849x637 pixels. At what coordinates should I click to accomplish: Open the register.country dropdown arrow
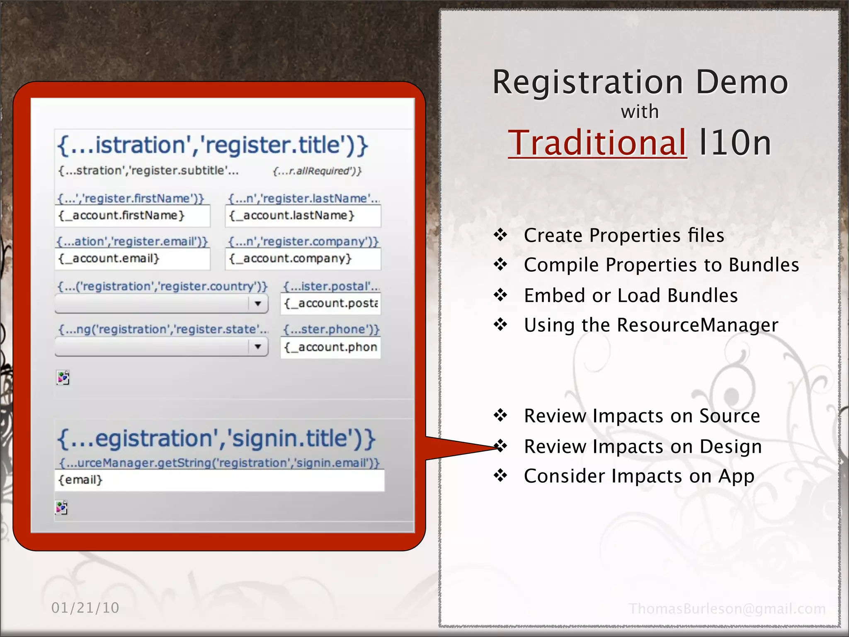pyautogui.click(x=258, y=304)
